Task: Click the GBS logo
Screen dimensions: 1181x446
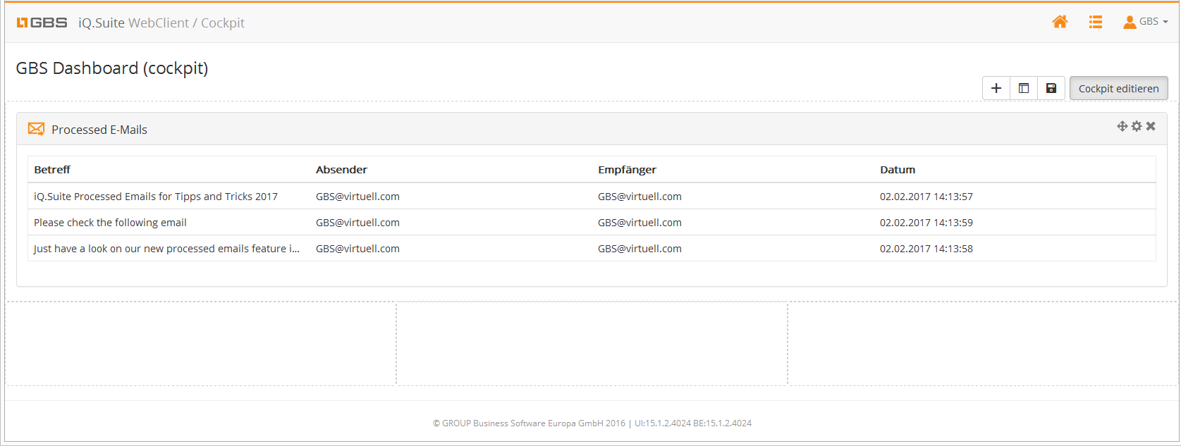Action: [42, 23]
